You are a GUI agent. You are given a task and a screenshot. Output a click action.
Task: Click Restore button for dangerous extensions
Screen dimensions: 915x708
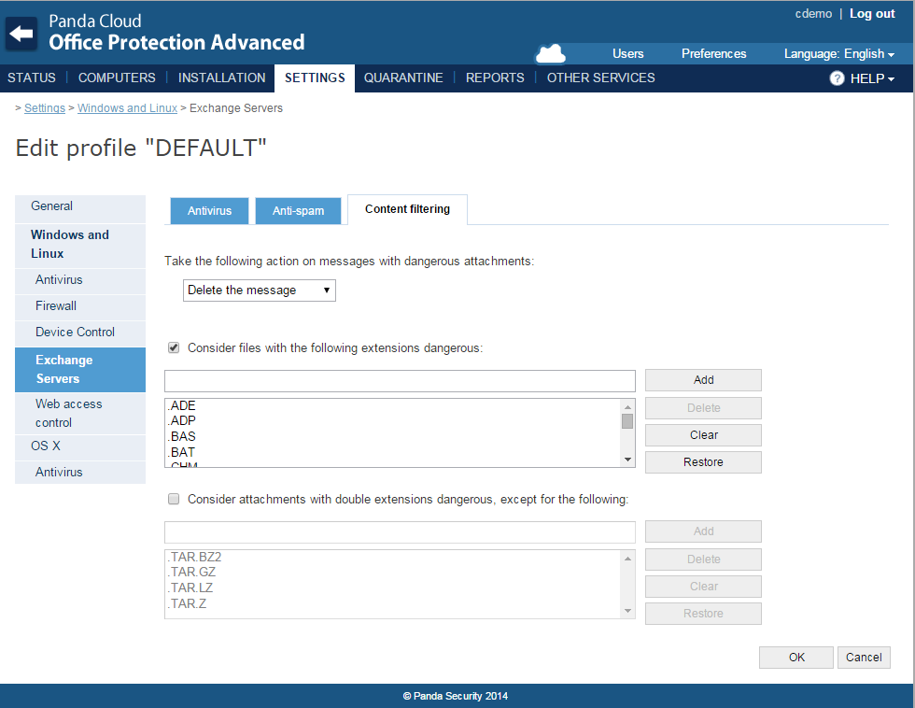tap(703, 461)
